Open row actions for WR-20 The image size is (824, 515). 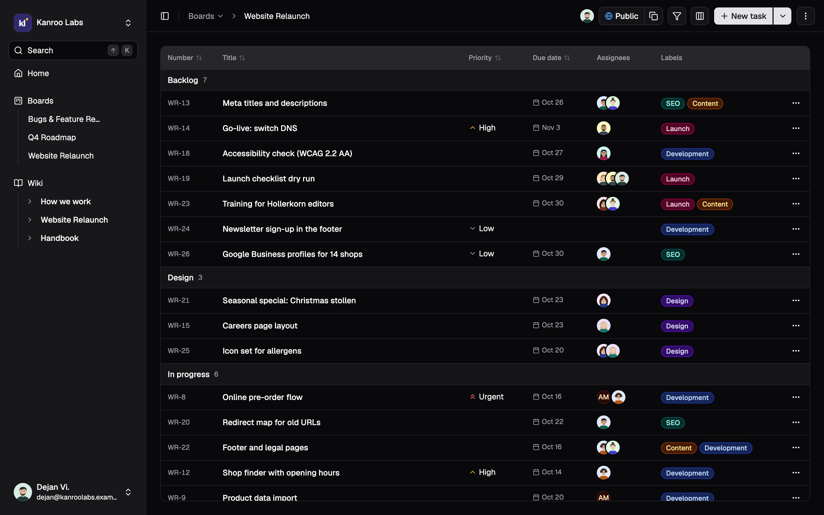(796, 422)
